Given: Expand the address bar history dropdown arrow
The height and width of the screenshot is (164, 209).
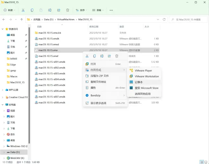Looking at the screenshot, I should click(x=158, y=19).
